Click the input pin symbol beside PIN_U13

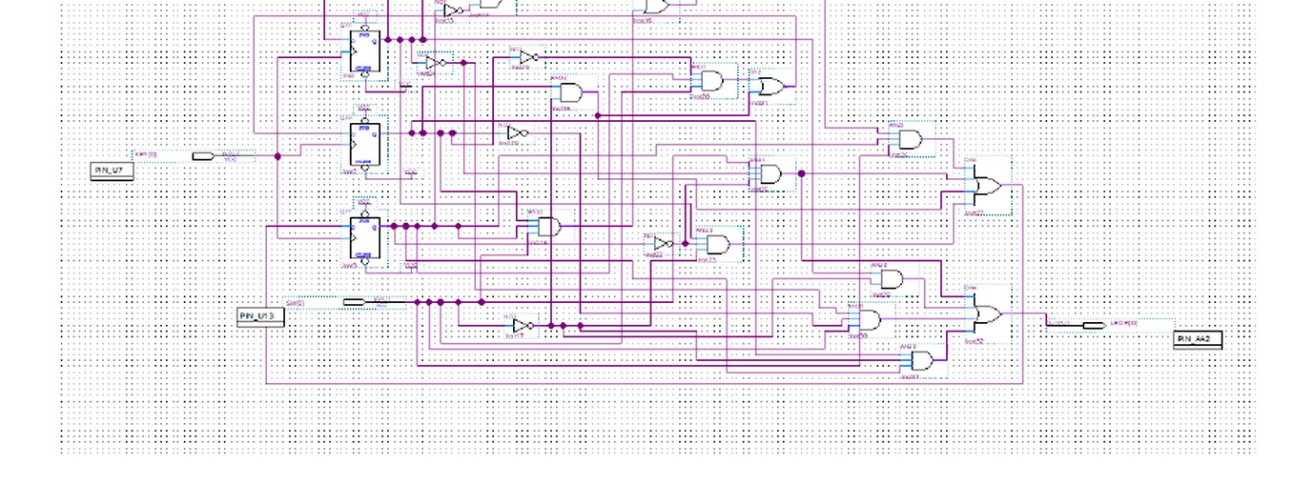pos(353,302)
